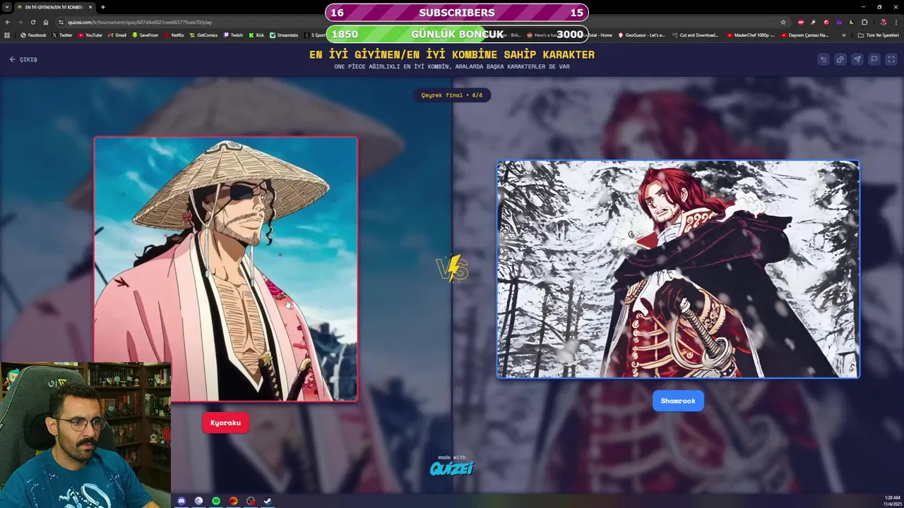Screen dimensions: 904x508
Task: Reload the page with refresh icon
Action: pyautogui.click(x=32, y=22)
